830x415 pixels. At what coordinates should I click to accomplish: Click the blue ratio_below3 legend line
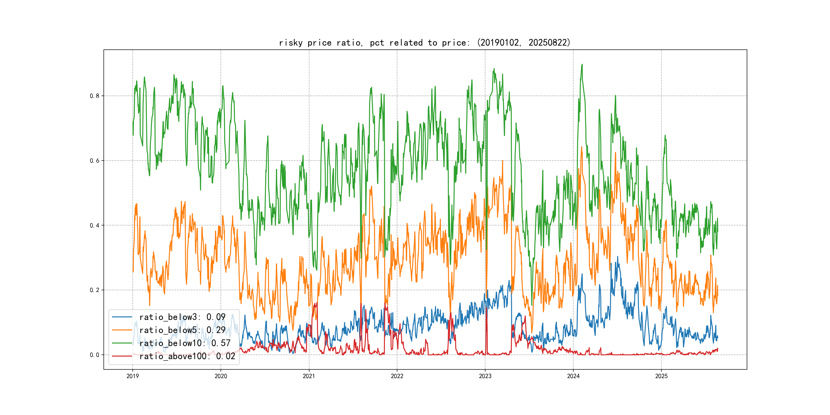tap(122, 317)
